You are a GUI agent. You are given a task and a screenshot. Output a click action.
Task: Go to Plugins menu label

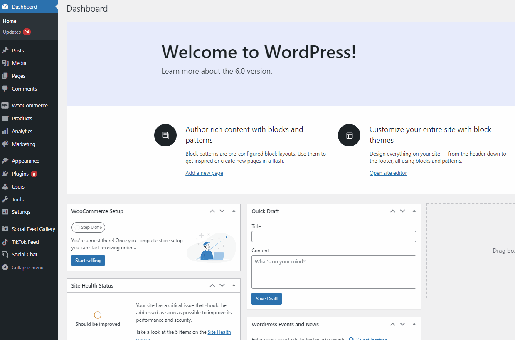coord(20,174)
